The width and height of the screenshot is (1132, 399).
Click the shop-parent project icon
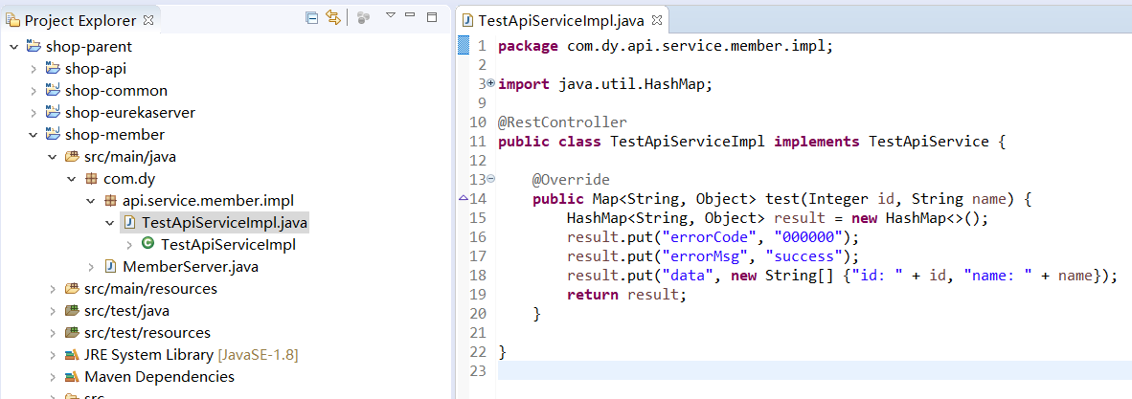coord(34,46)
